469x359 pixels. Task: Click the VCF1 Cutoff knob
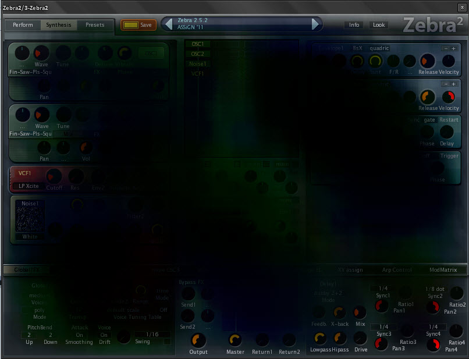click(x=54, y=176)
